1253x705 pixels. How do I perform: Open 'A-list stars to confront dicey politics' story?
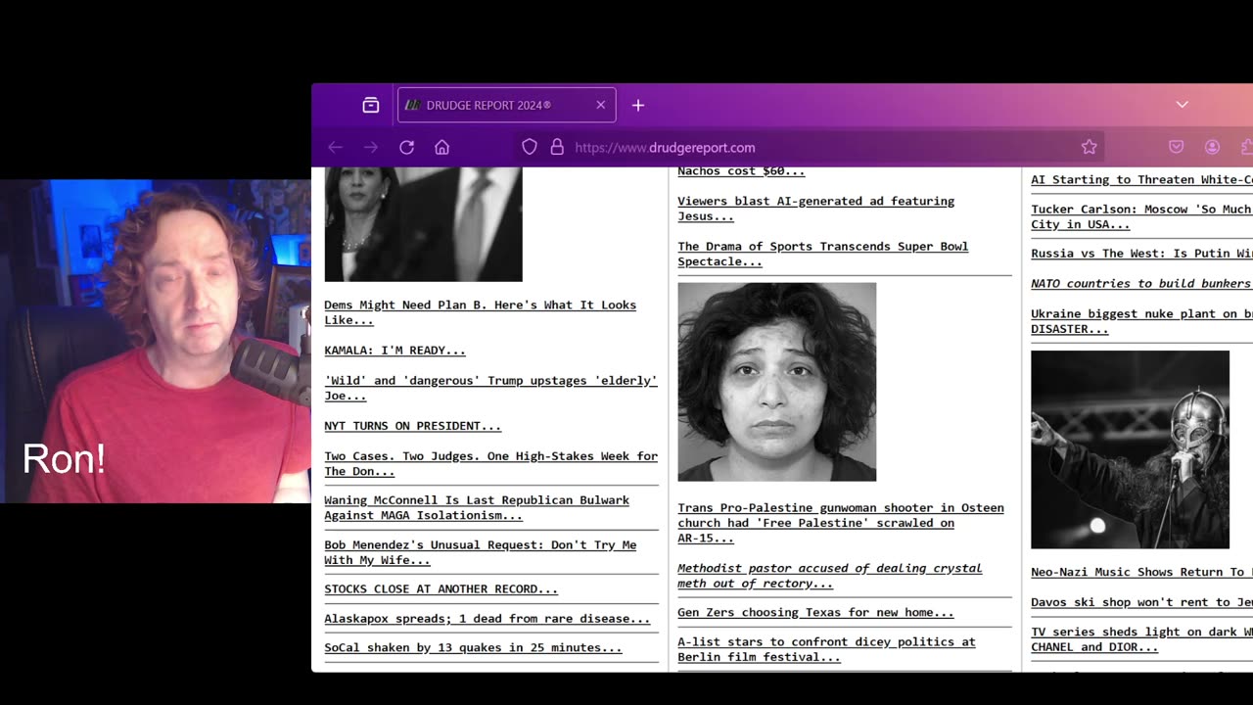click(x=827, y=649)
